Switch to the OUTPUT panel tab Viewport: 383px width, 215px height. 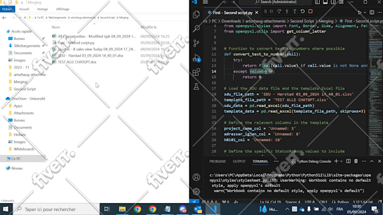click(239, 162)
